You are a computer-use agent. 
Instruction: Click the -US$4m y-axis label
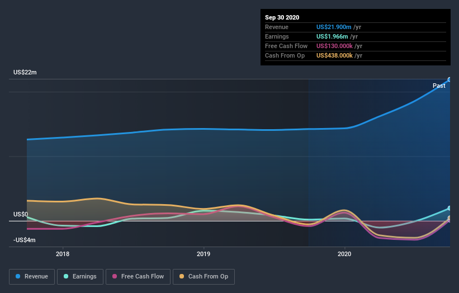[x=24, y=240]
